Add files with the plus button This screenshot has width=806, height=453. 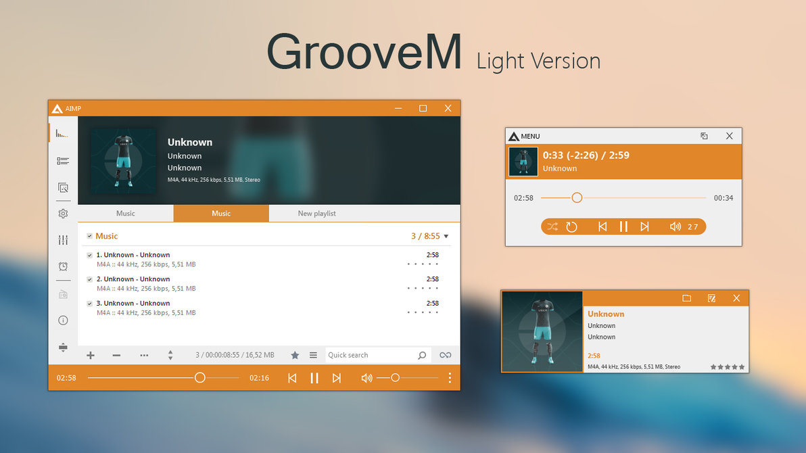[91, 356]
